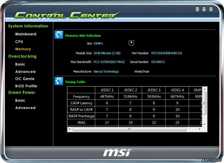Screen dimensions: 224x163
Task: Click the 593MHz frequency cell
Action: (x=154, y=97)
